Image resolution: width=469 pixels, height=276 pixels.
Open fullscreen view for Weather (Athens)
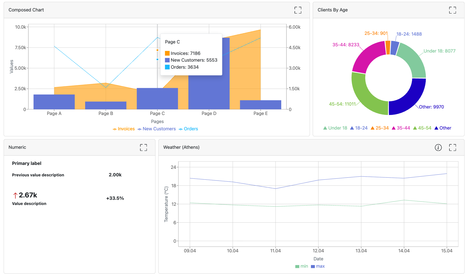pyautogui.click(x=452, y=147)
